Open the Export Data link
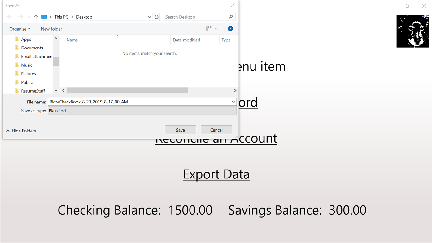The width and height of the screenshot is (432, 243). coord(216,174)
